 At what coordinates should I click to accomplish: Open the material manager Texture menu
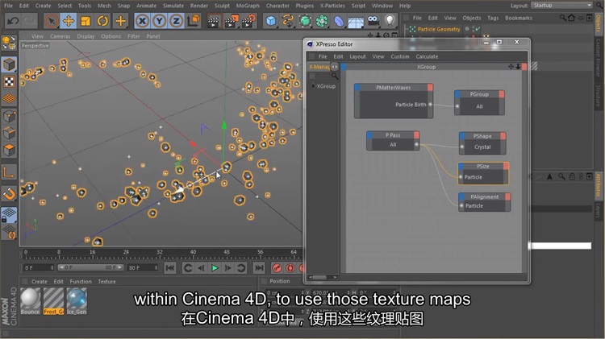106,282
